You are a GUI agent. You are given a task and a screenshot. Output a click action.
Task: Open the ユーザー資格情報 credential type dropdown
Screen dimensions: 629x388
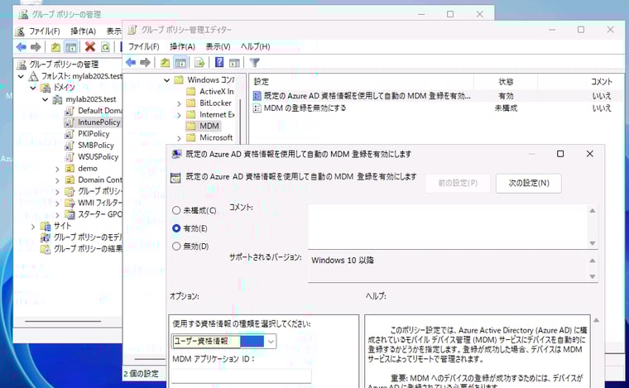tap(223, 342)
